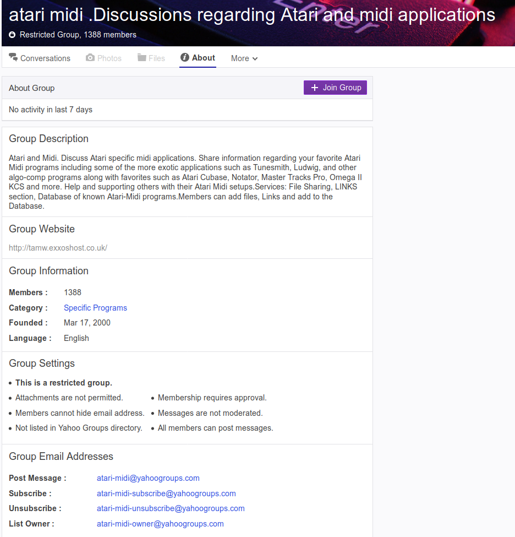Click the group description paragraph
This screenshot has width=515, height=537.
click(x=185, y=182)
